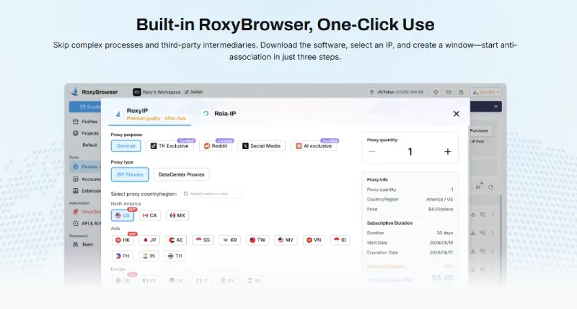Viewport: 577px width, 309px height.
Task: Focus the country search field
Action: click(212, 194)
